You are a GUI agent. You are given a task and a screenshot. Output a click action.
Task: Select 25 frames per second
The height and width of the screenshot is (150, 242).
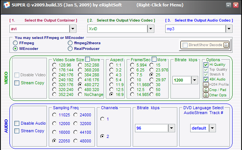[x=152, y=75]
